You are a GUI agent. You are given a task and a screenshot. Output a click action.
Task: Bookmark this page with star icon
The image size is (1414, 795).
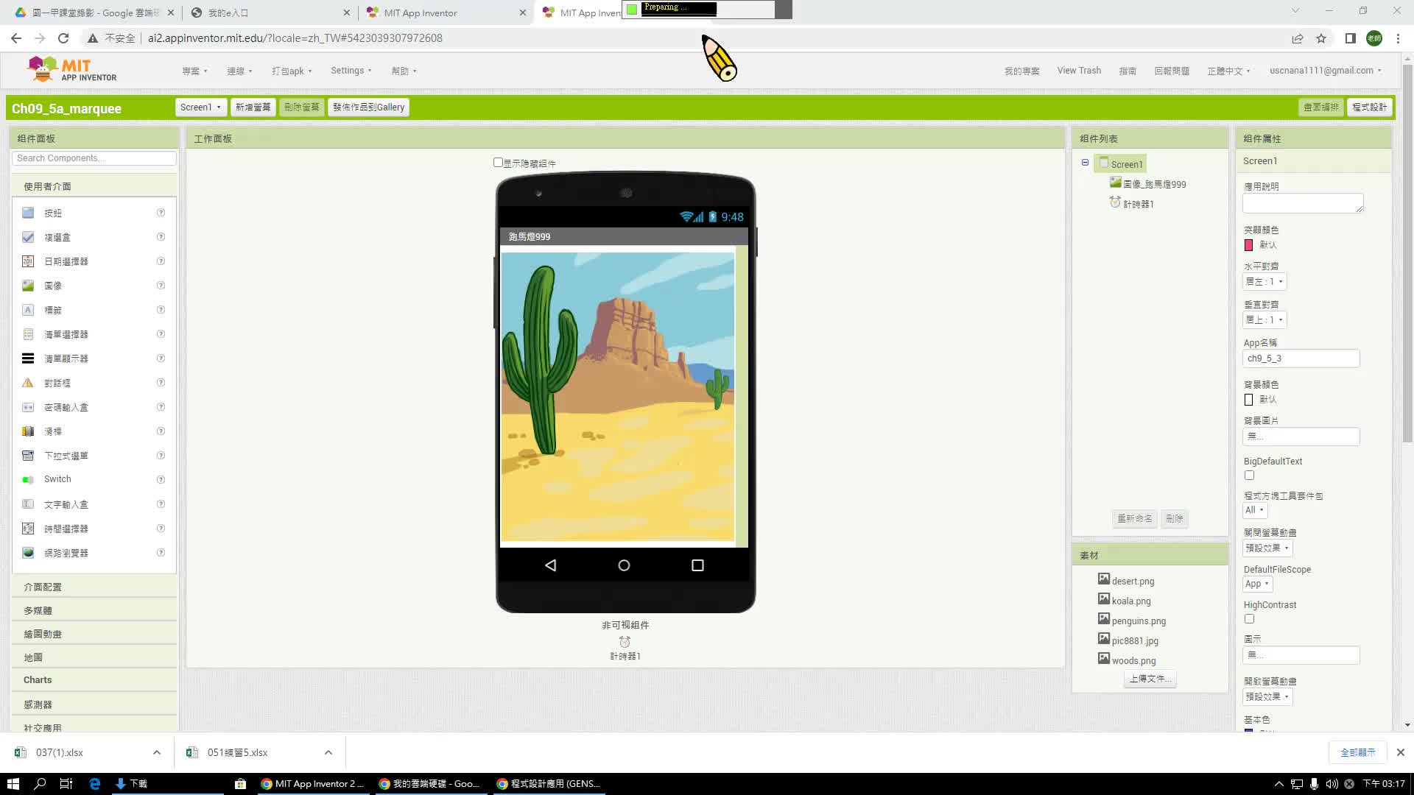coord(1321,38)
